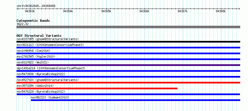Screen dimensions: 248x111
Task: Click the blue dgv1491e214 variant bar
Action: coord(128,71)
